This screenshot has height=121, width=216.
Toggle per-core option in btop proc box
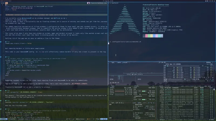[185, 86]
